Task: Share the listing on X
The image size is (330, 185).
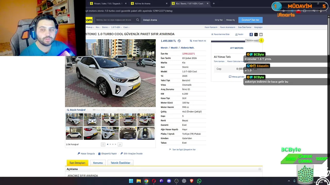Action: coord(256,34)
